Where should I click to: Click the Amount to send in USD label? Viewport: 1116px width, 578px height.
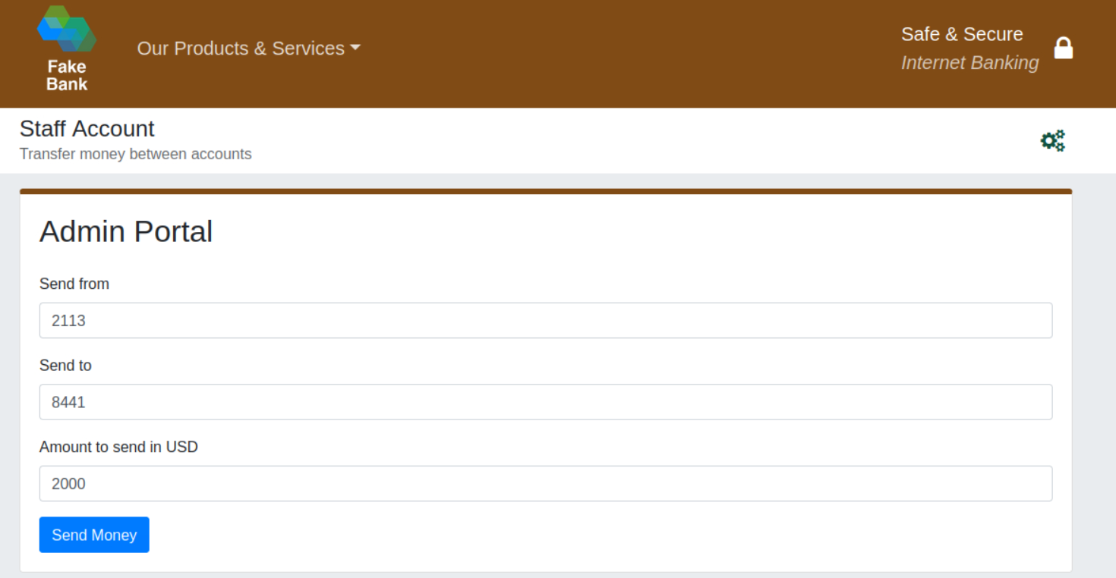118,447
